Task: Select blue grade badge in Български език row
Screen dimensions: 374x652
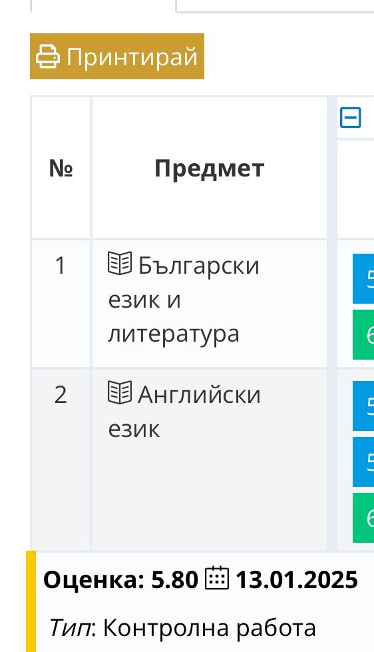Action: 363,278
